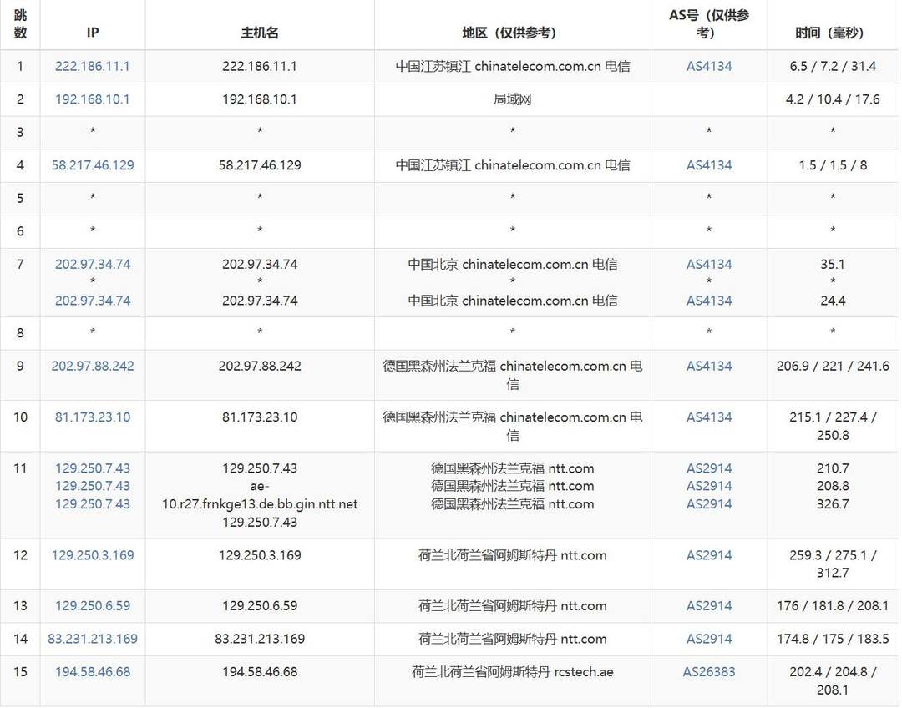Select time value 24.4 in hop 7
This screenshot has height=708, width=902.
[x=833, y=301]
